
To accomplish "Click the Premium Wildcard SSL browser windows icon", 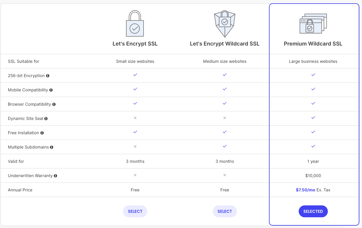I will click(313, 24).
